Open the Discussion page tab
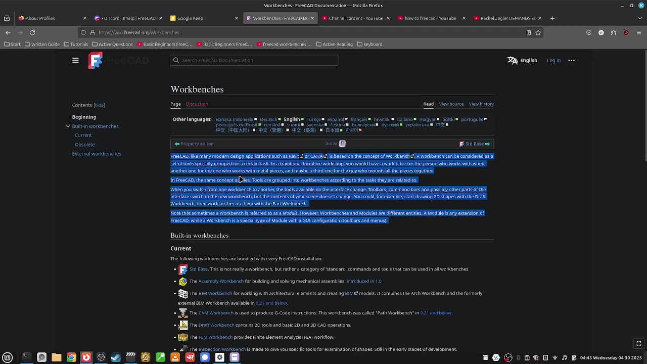 tap(197, 104)
